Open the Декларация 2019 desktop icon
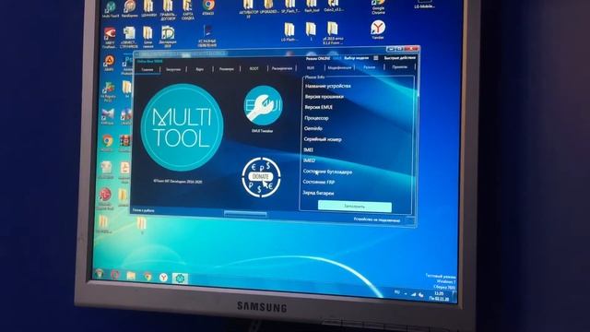 coord(168,37)
